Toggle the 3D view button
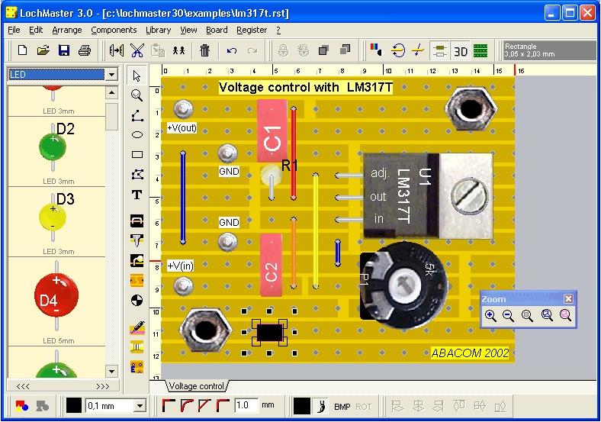Screen dimensions: 601x422 point(460,51)
